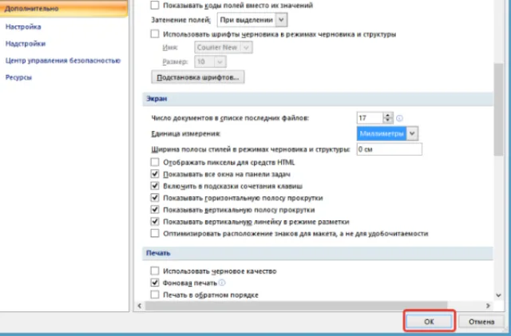Open the Единица измерения dropdown arrow
511x336 pixels.
tap(412, 133)
